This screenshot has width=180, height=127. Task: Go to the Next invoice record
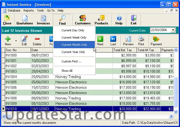pyautogui.click(x=100, y=41)
